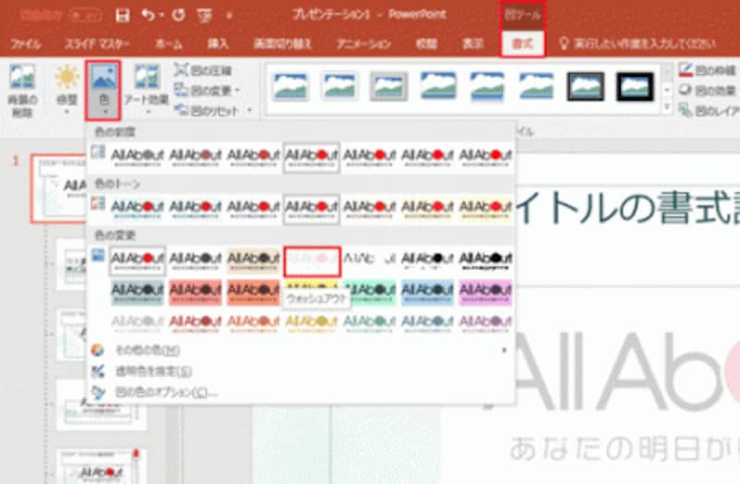
Task: Open the その他の色 submenu
Action: pos(301,350)
